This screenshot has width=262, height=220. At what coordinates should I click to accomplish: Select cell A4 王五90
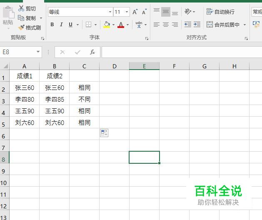pyautogui.click(x=25, y=111)
